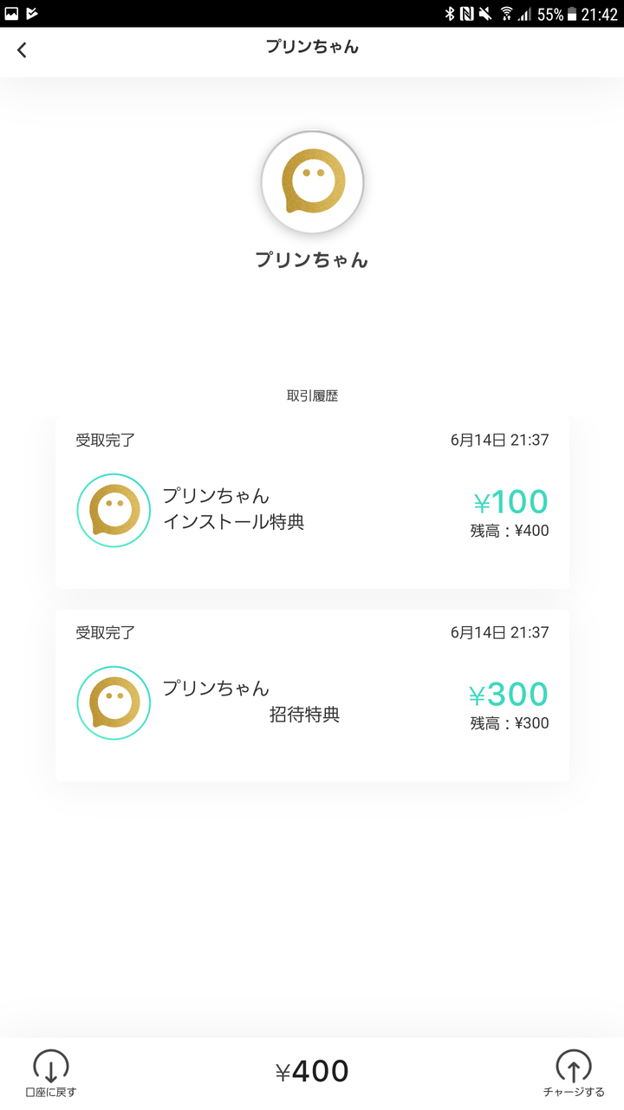Tap avatar in the インストール特典 transaction
Screen dimensions: 624x1110
click(114, 510)
